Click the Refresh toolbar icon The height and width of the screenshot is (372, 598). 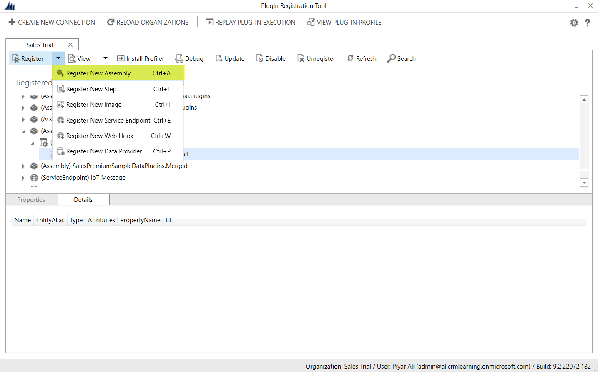point(350,58)
